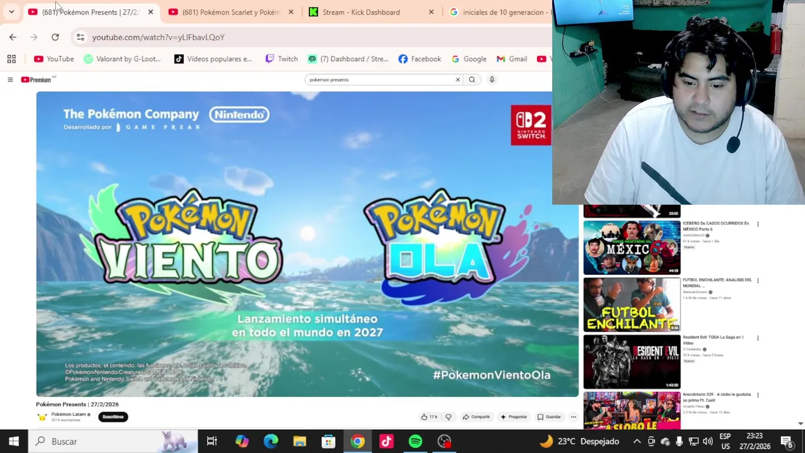Open the YouTube bookmark
Screen dimensions: 805x453
click(x=54, y=59)
